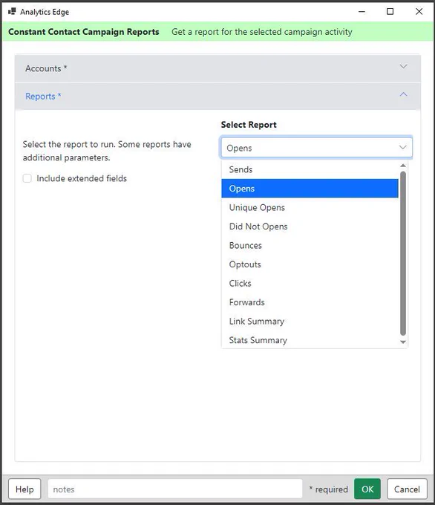Screen dimensions: 435x505
Task: Select Clicks in the report list
Action: [310, 284]
